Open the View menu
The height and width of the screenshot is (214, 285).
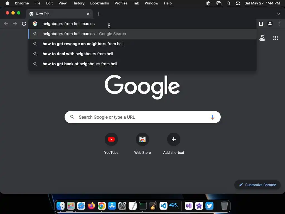click(62, 3)
